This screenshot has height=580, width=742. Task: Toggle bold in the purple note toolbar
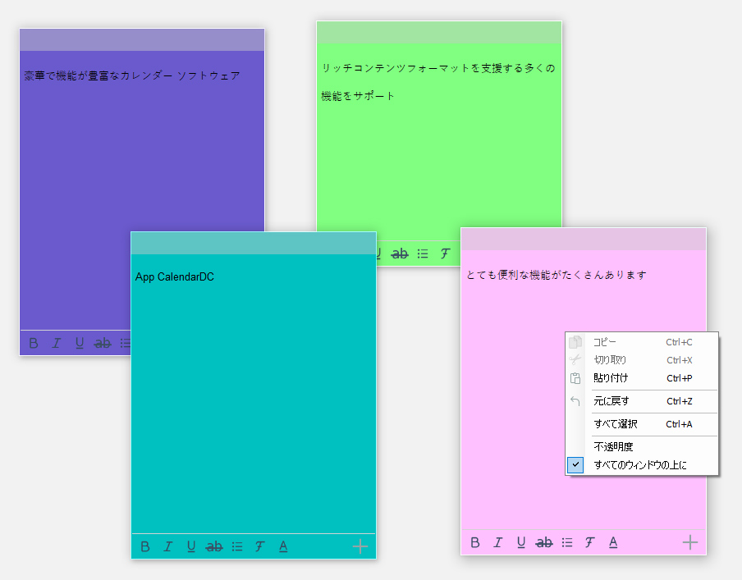point(34,343)
